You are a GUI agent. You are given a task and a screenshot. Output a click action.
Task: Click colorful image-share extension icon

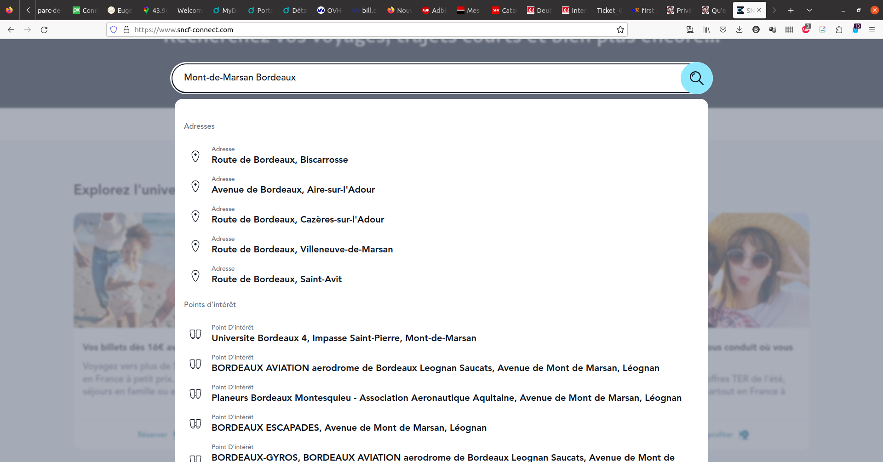pyautogui.click(x=822, y=29)
